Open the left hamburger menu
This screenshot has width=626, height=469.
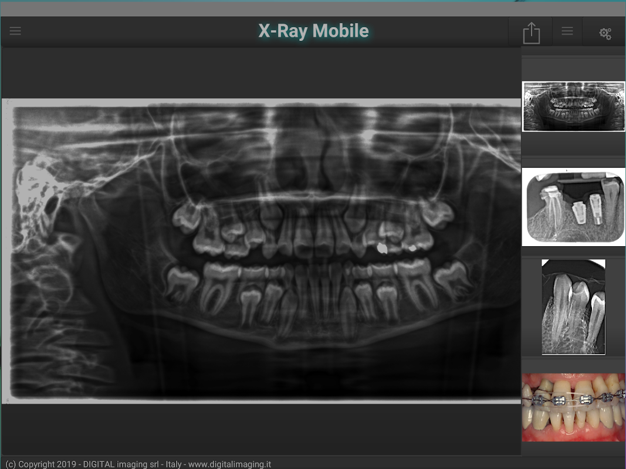tap(15, 31)
